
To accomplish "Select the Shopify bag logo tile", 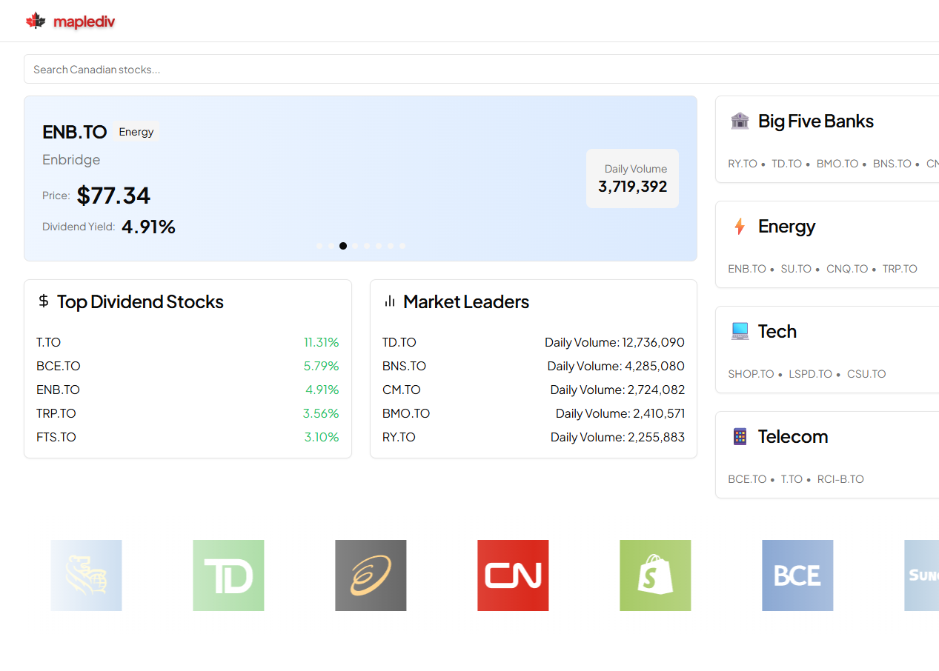I will click(x=655, y=575).
